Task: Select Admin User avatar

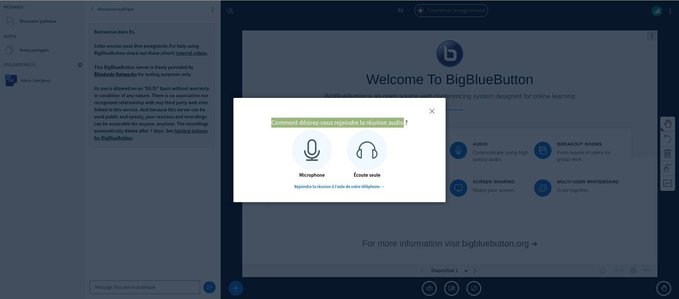Action: coord(11,80)
